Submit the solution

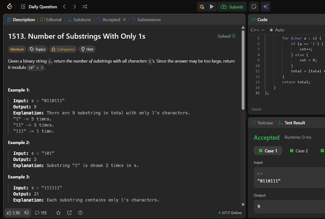click(x=232, y=7)
